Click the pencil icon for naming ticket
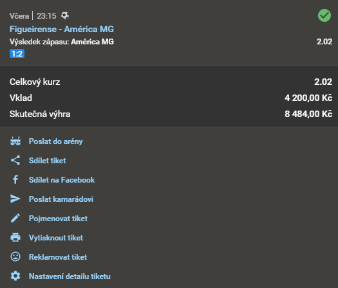 [15, 218]
